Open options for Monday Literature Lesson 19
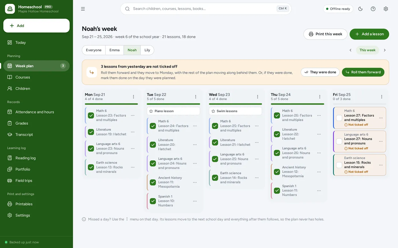The width and height of the screenshot is (398, 248). (132, 132)
